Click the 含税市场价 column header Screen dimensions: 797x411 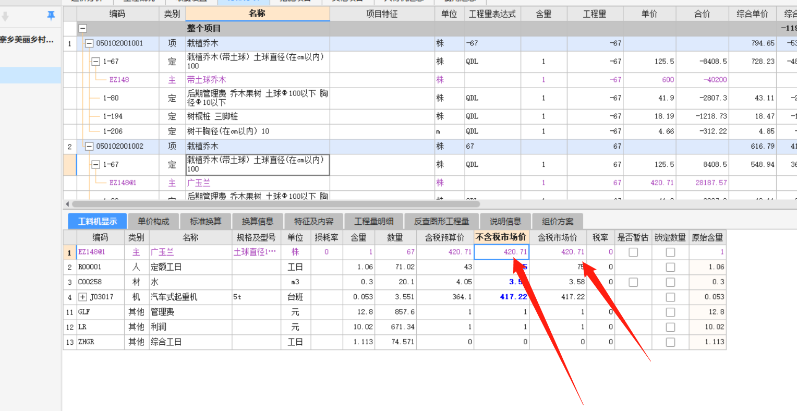click(x=558, y=237)
